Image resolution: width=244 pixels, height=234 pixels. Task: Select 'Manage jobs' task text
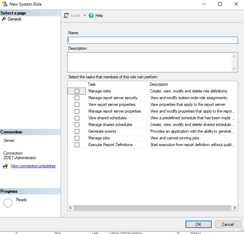coord(99,138)
